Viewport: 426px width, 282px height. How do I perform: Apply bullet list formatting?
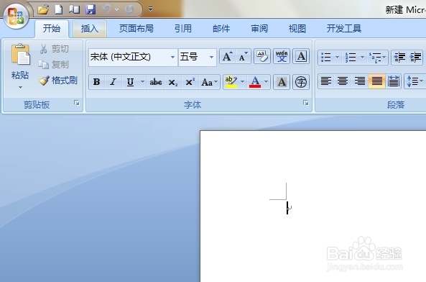point(326,58)
